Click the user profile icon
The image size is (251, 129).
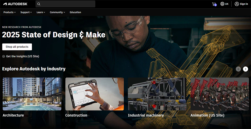pos(237,4)
